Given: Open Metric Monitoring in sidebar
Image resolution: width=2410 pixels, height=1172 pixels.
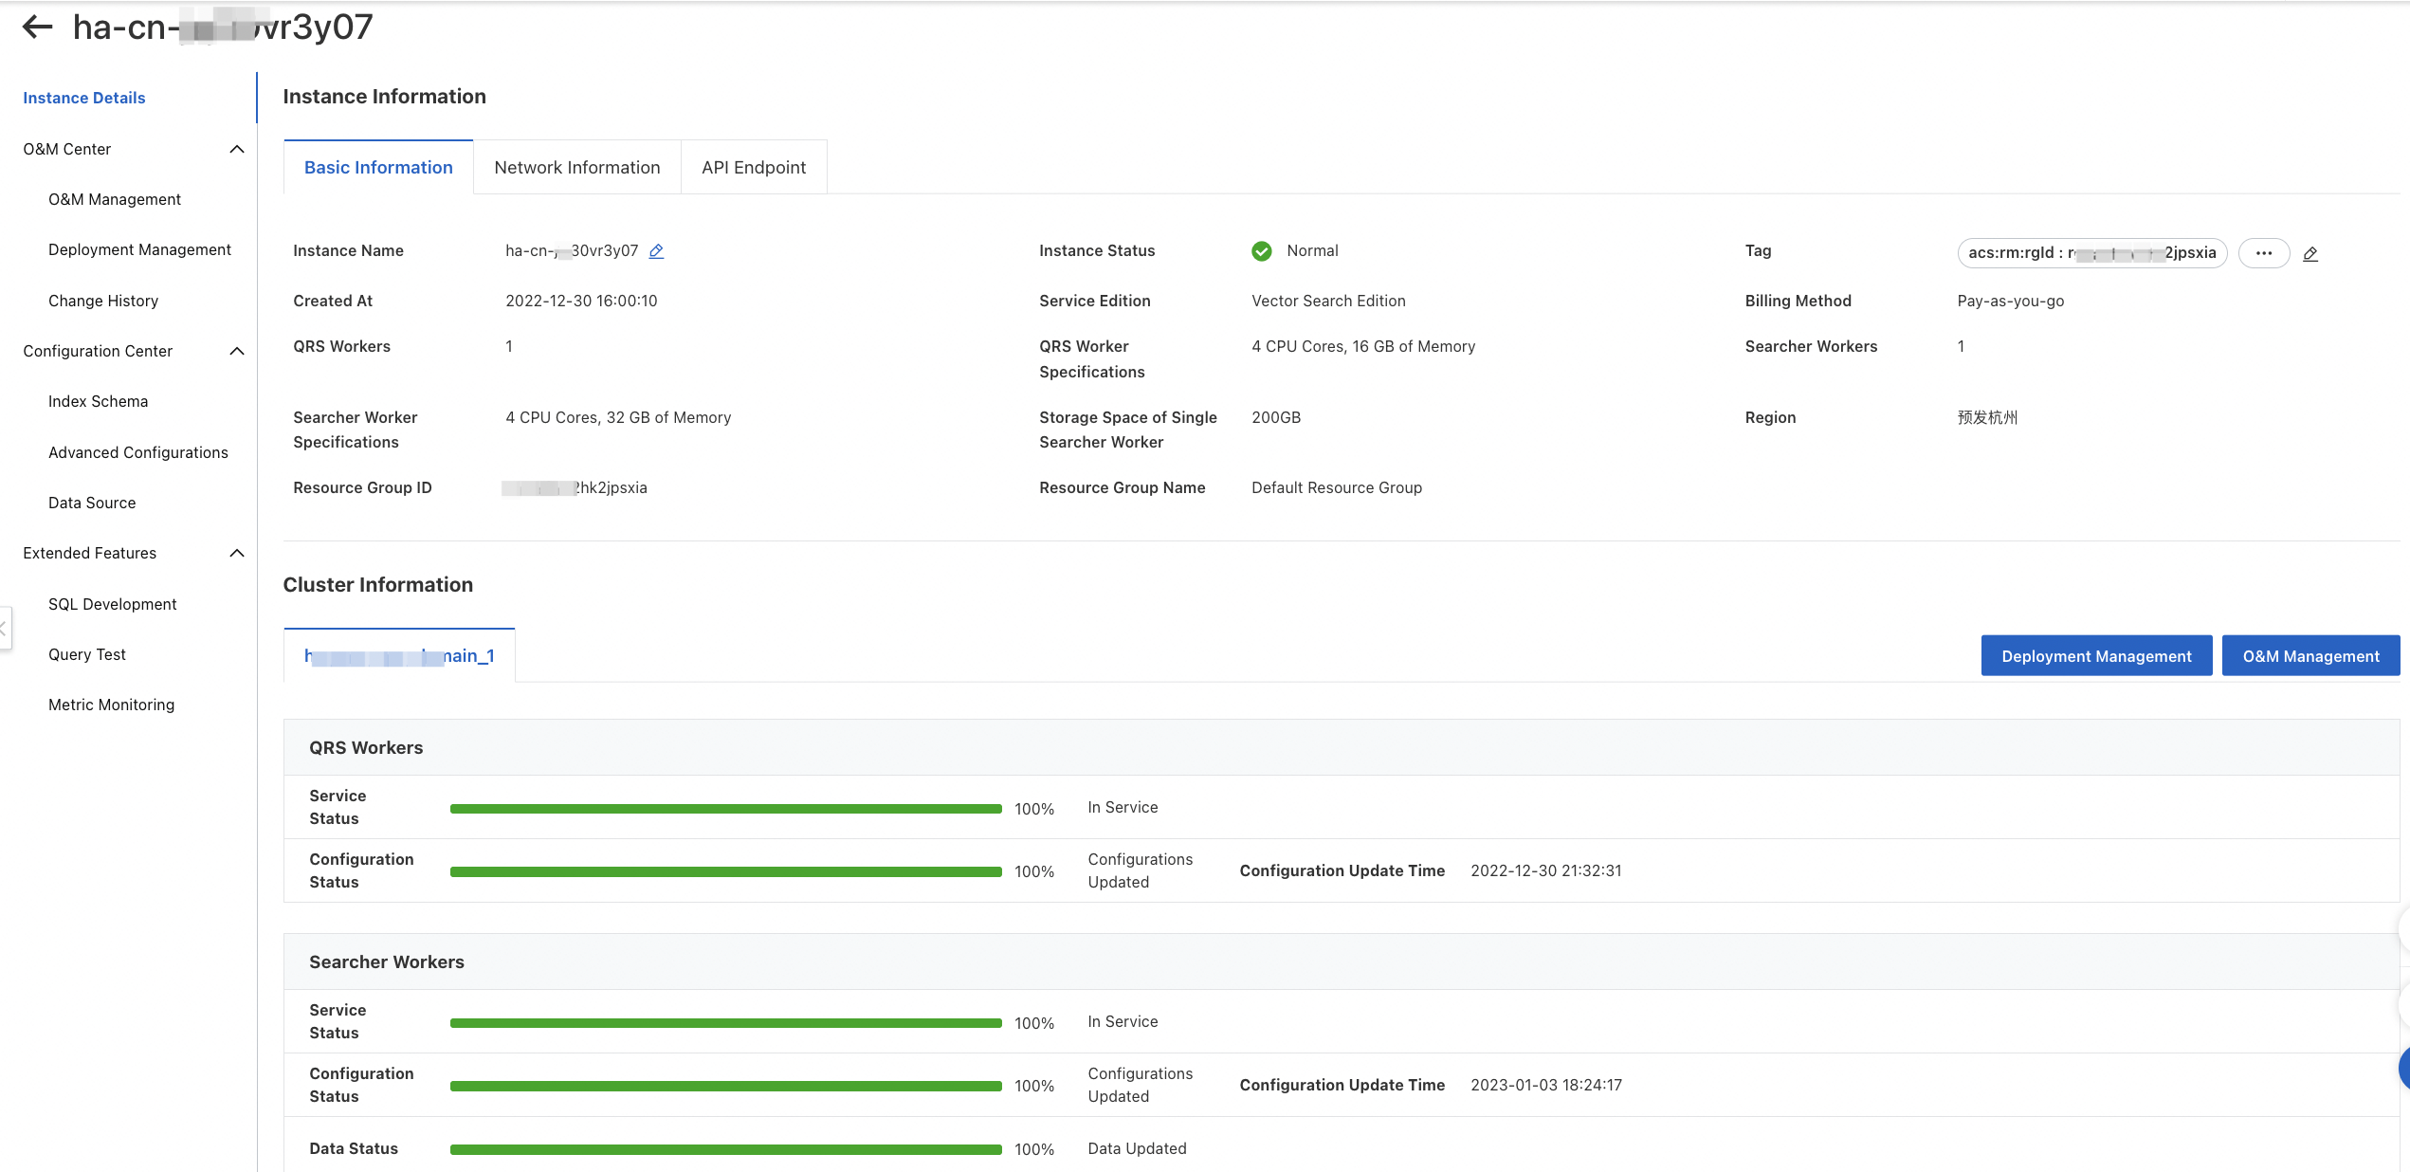Looking at the screenshot, I should (x=111, y=705).
